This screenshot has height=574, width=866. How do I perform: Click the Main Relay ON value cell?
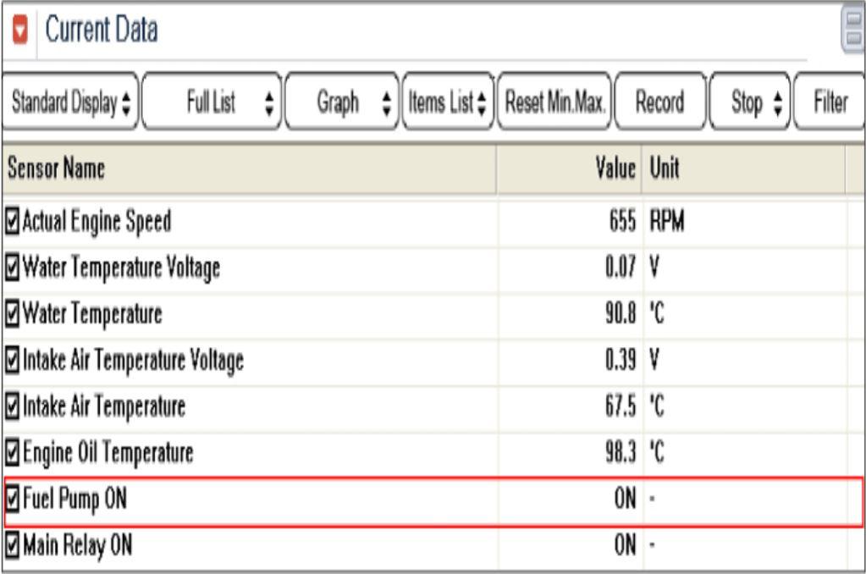click(626, 544)
